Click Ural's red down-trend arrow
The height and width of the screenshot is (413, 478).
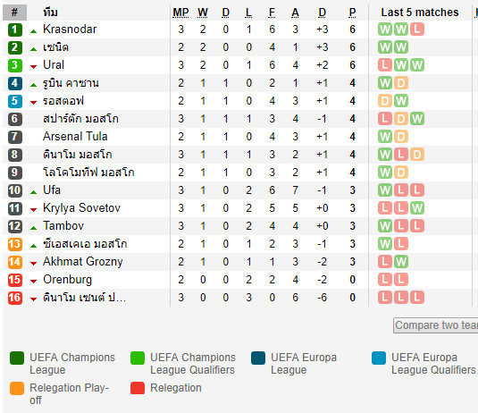34,67
